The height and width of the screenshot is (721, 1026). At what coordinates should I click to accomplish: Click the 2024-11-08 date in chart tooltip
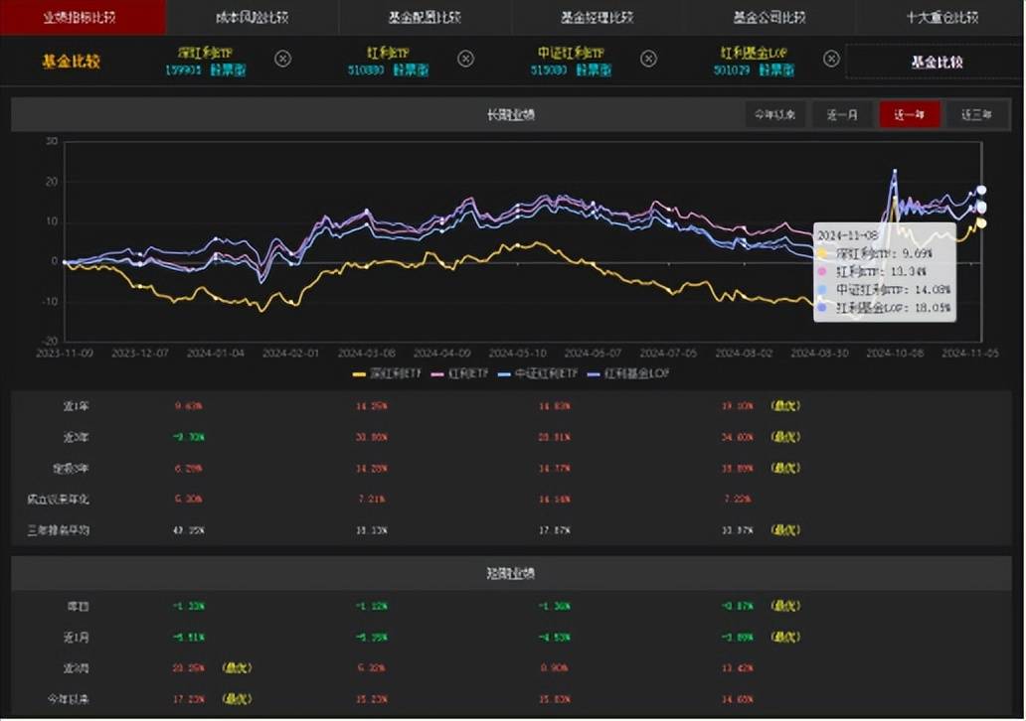(x=848, y=235)
